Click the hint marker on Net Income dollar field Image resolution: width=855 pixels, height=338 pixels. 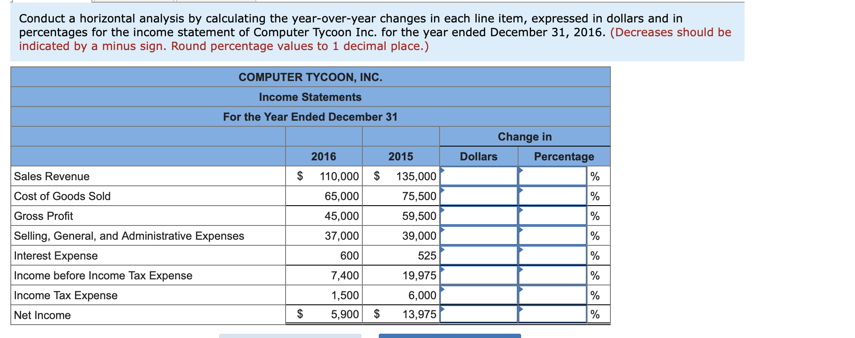click(x=441, y=309)
